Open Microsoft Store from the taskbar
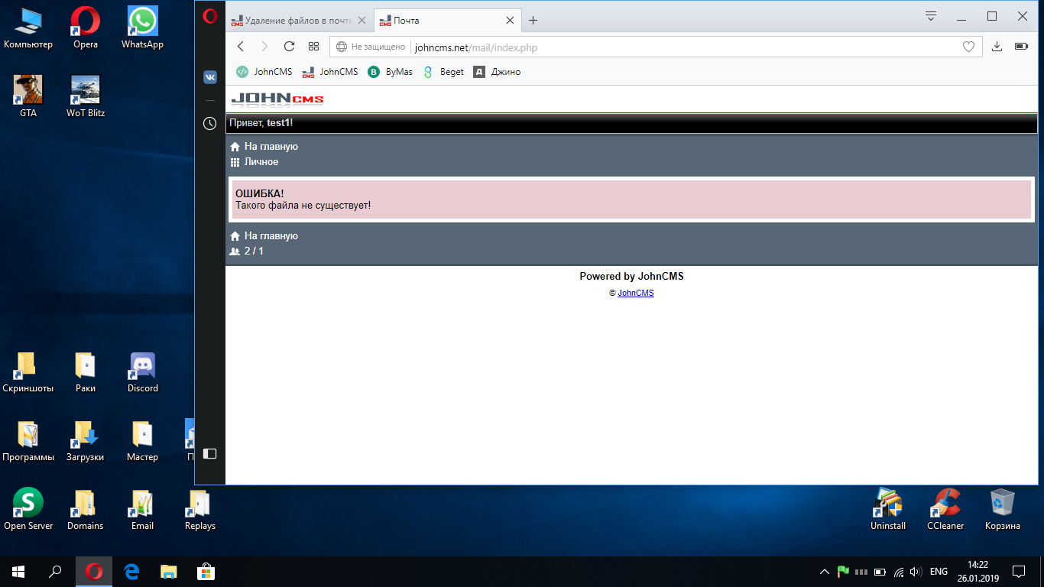1044x587 pixels. (205, 572)
